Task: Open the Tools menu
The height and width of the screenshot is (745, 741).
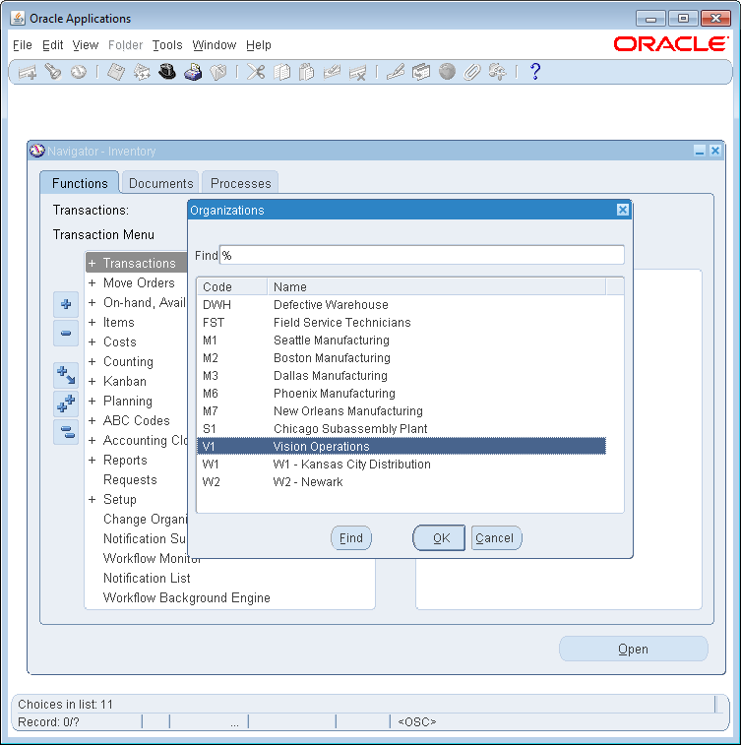Action: 167,45
